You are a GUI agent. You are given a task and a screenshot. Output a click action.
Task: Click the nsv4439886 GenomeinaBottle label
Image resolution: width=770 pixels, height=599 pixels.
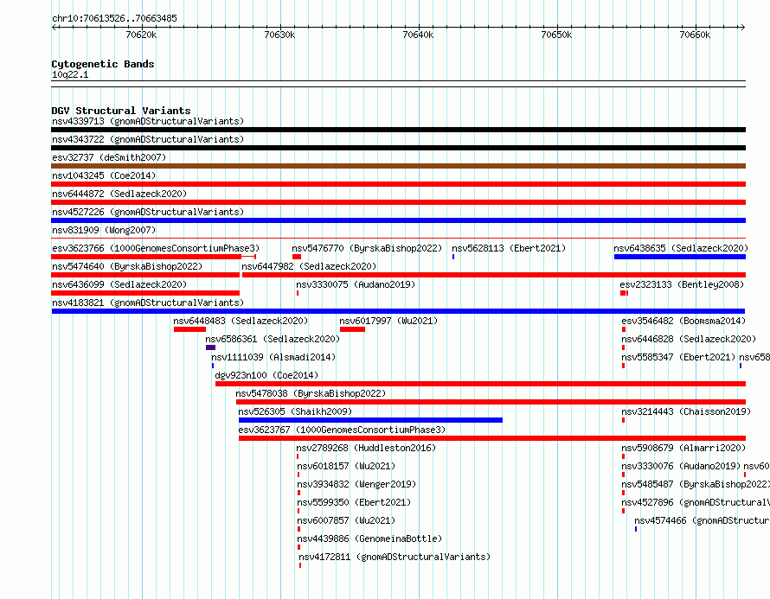coord(369,538)
